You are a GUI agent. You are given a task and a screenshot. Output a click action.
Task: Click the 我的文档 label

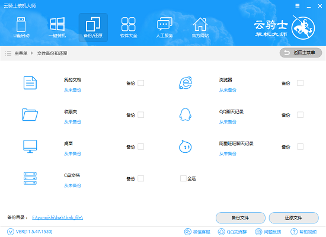(72, 79)
